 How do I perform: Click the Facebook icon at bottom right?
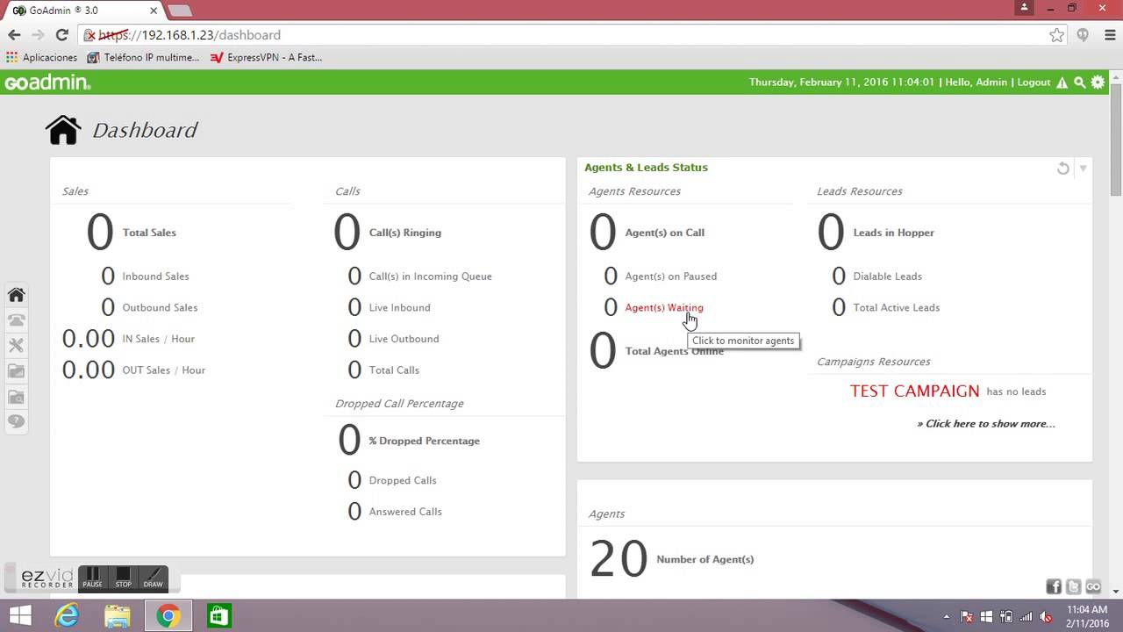click(x=1054, y=586)
